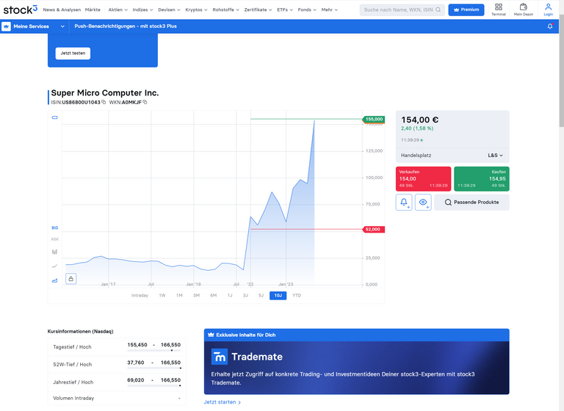
Task: Open the Terminal icon
Action: (499, 10)
